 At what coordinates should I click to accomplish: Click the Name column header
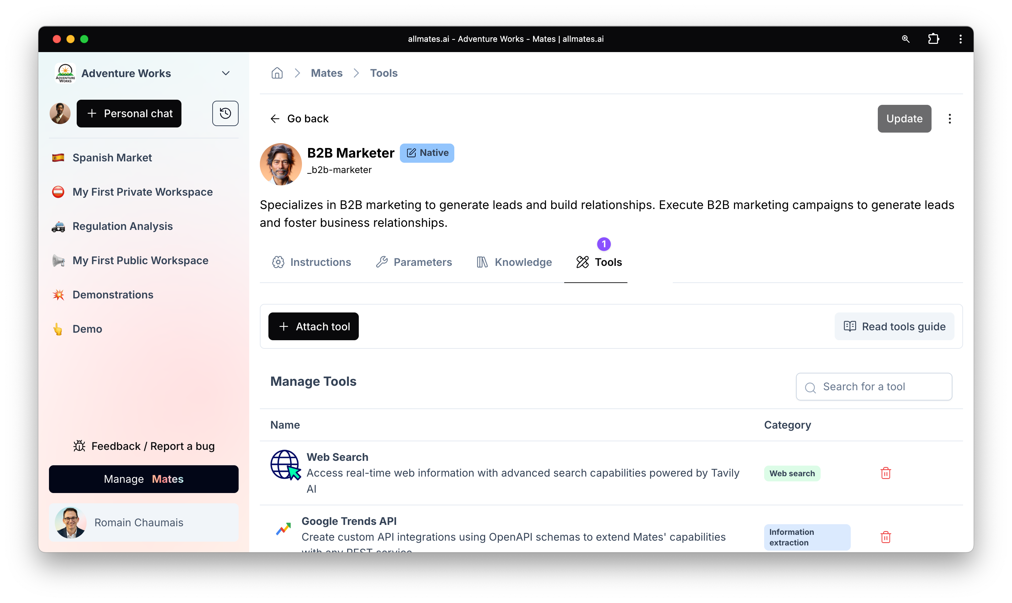pyautogui.click(x=285, y=425)
